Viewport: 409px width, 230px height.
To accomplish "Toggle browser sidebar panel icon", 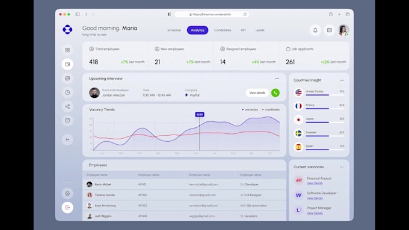I will (78, 14).
